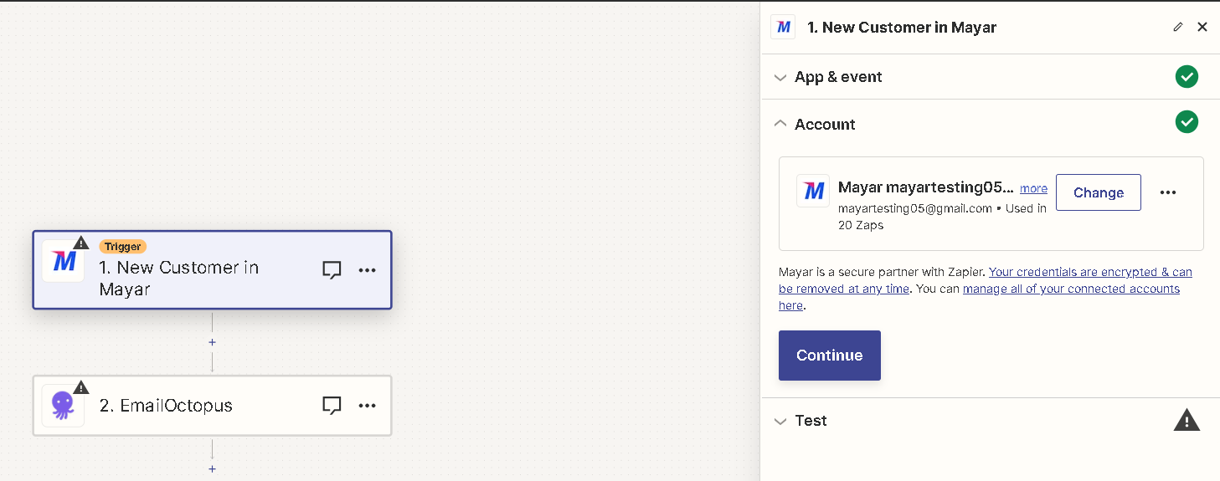The width and height of the screenshot is (1220, 481).
Task: Open three-dot menu on EmailOctopus step
Action: coord(368,406)
